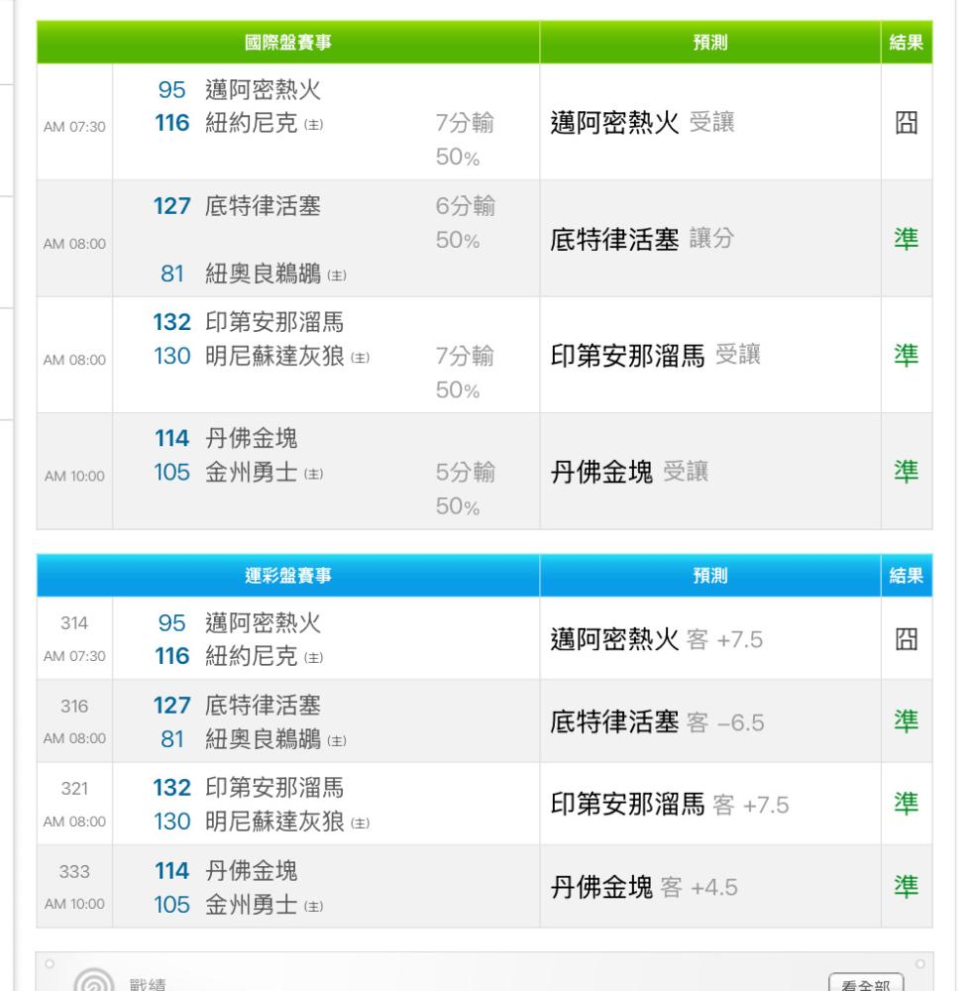Click 明尼蘇達灰狼 team name in the game 321 row
Viewport: 968px width, 991px height.
(274, 822)
